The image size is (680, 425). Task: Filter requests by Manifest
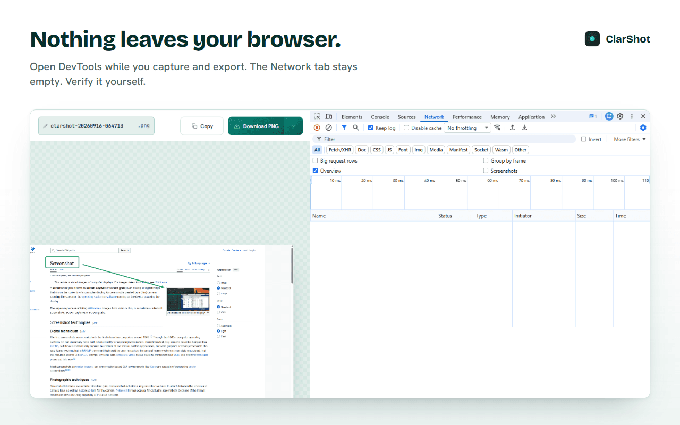pos(458,150)
